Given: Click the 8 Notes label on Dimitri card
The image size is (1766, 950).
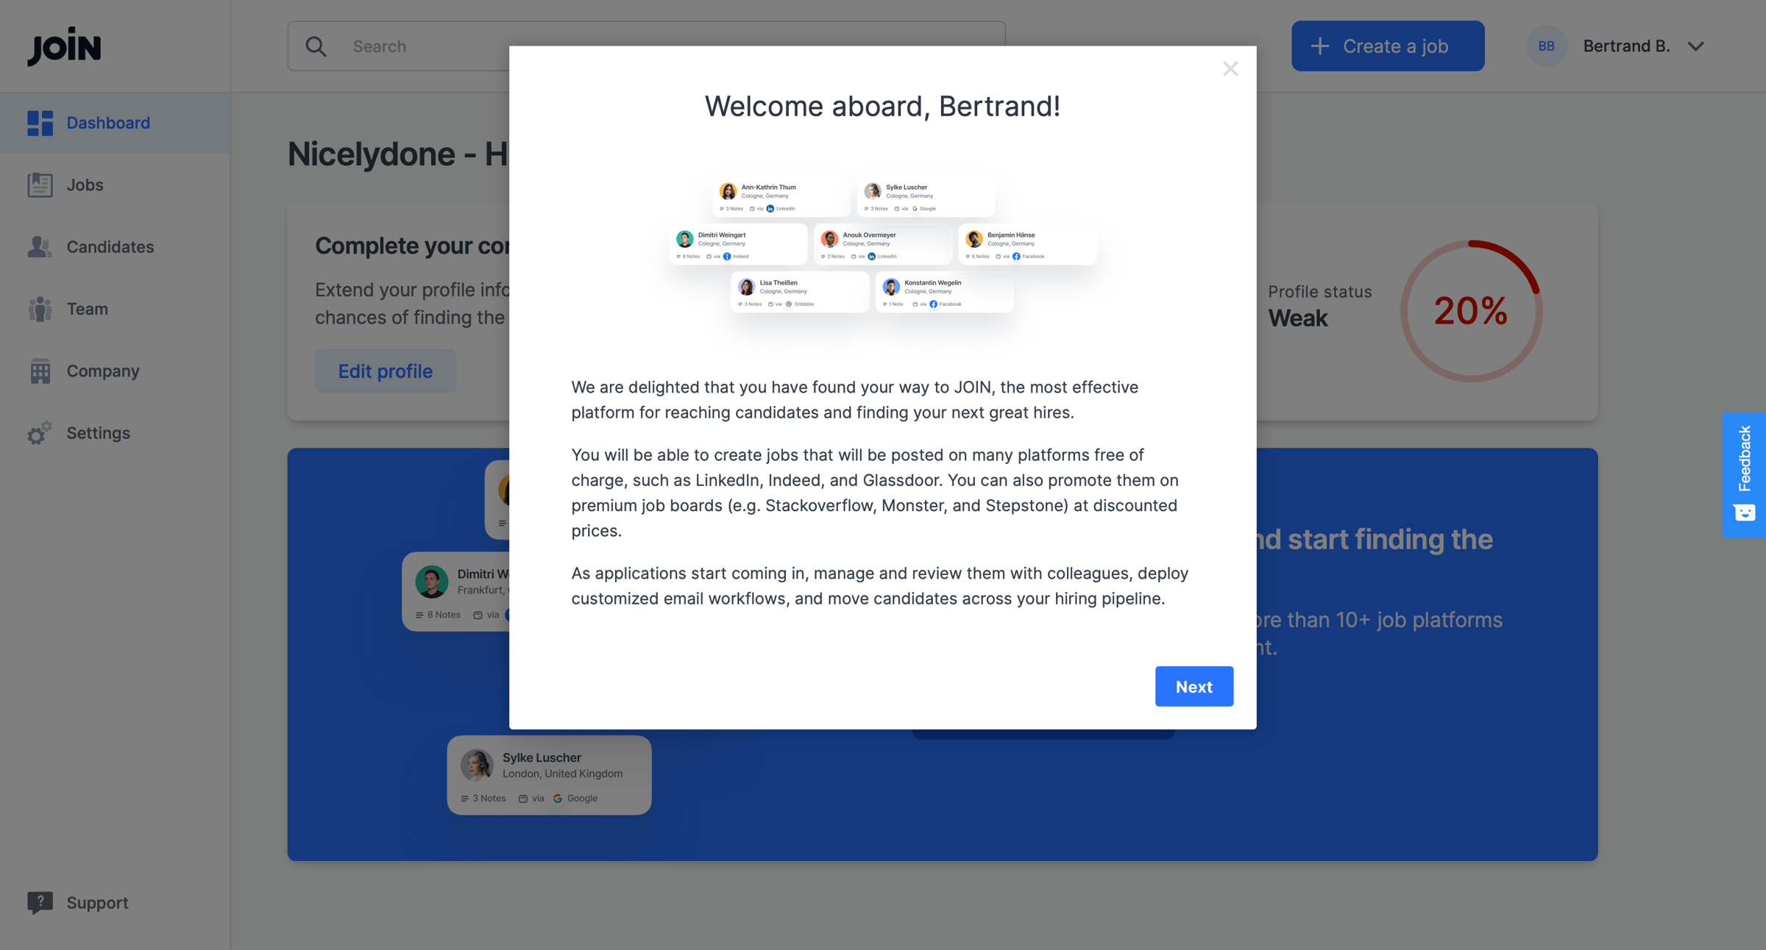Looking at the screenshot, I should click(x=438, y=615).
